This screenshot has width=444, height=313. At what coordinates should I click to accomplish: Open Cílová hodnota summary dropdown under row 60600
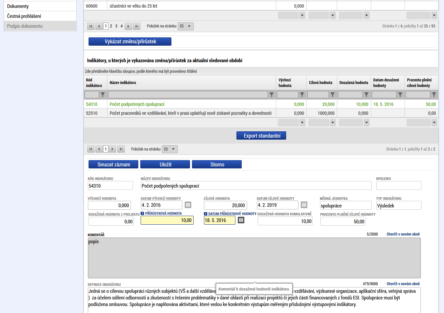pyautogui.click(x=333, y=15)
